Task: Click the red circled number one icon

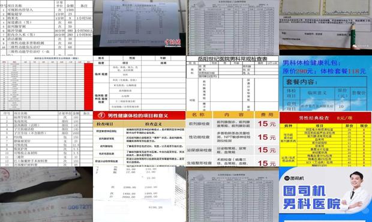Action: pos(101,115)
